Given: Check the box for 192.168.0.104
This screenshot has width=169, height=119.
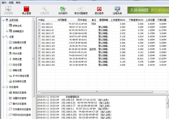Looking at the screenshot, I should click(39, 49).
